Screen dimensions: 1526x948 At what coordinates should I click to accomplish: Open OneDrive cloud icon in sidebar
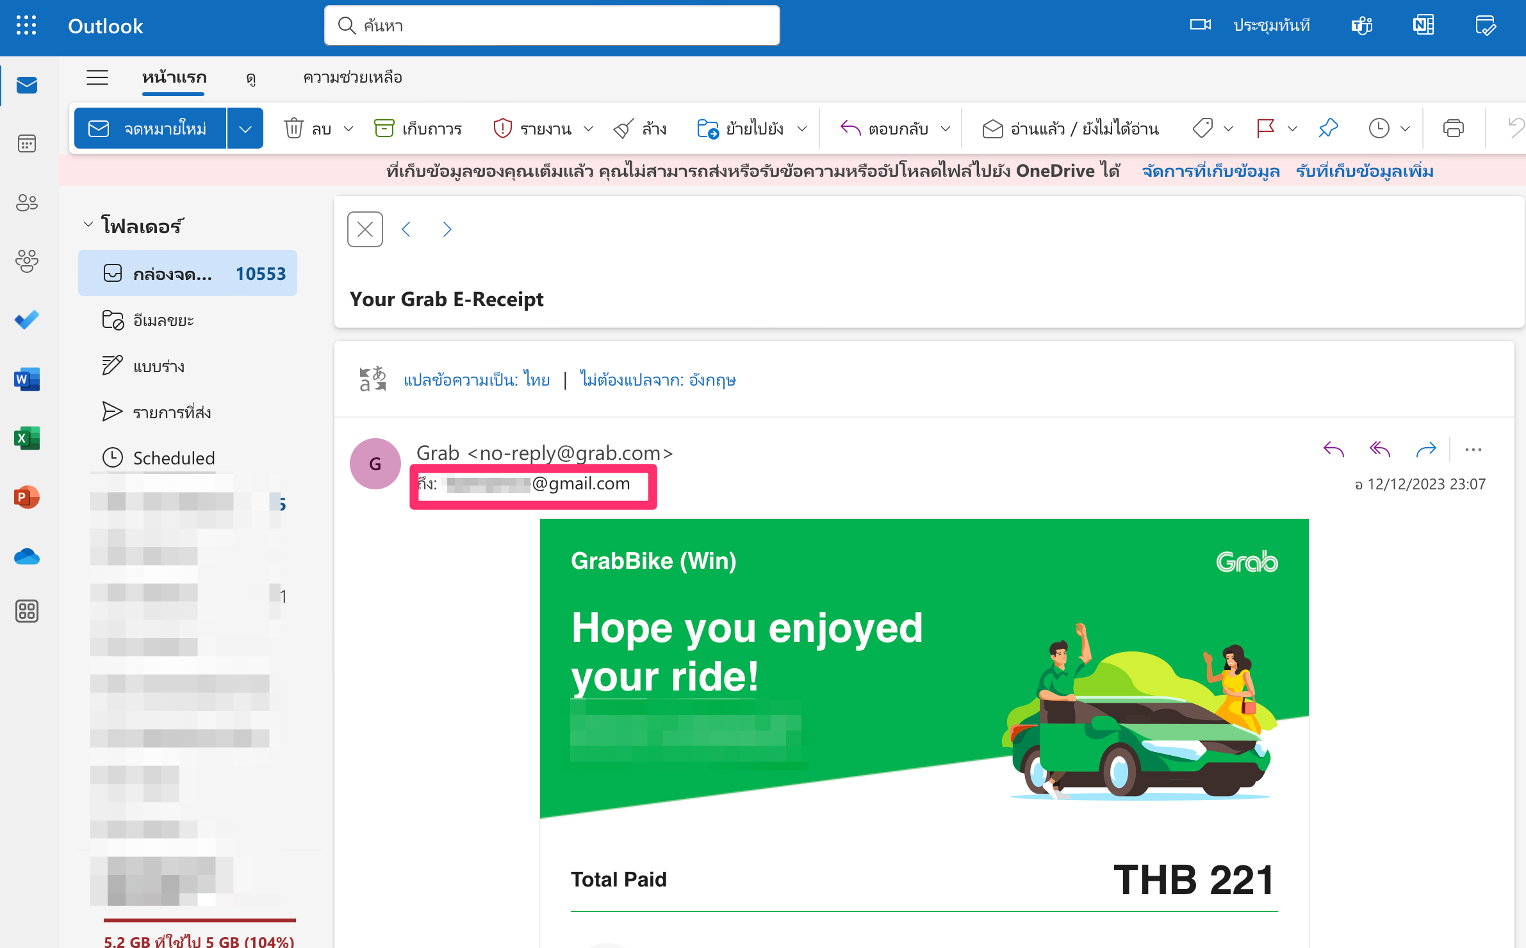point(26,556)
